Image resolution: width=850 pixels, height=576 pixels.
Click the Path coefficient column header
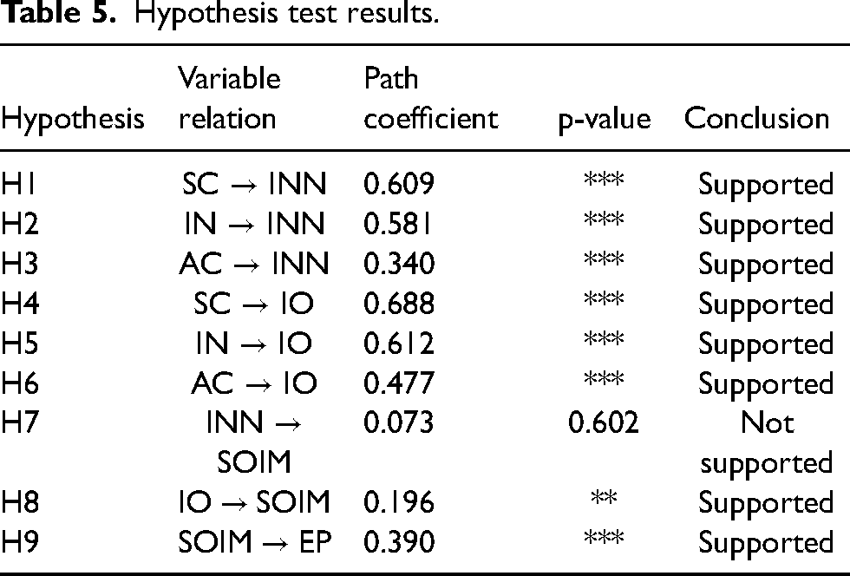pyautogui.click(x=430, y=98)
